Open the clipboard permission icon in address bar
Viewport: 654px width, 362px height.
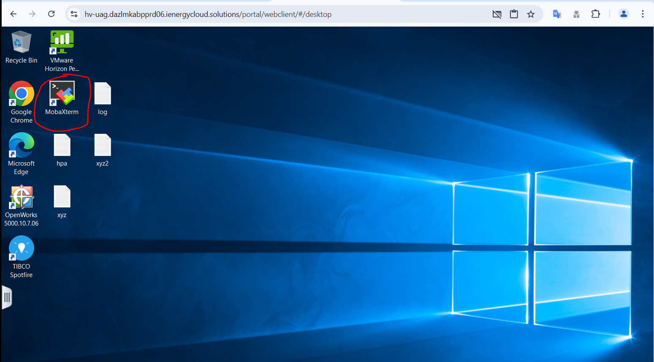514,14
